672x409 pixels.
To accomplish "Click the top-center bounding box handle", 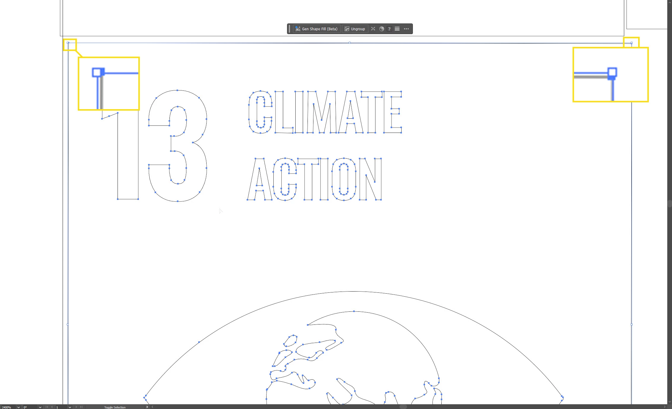I will click(x=350, y=43).
